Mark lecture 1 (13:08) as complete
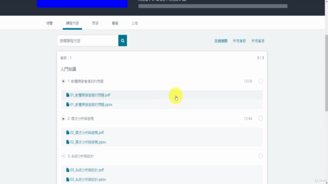Viewport: 328px width, 184px height. point(260,81)
